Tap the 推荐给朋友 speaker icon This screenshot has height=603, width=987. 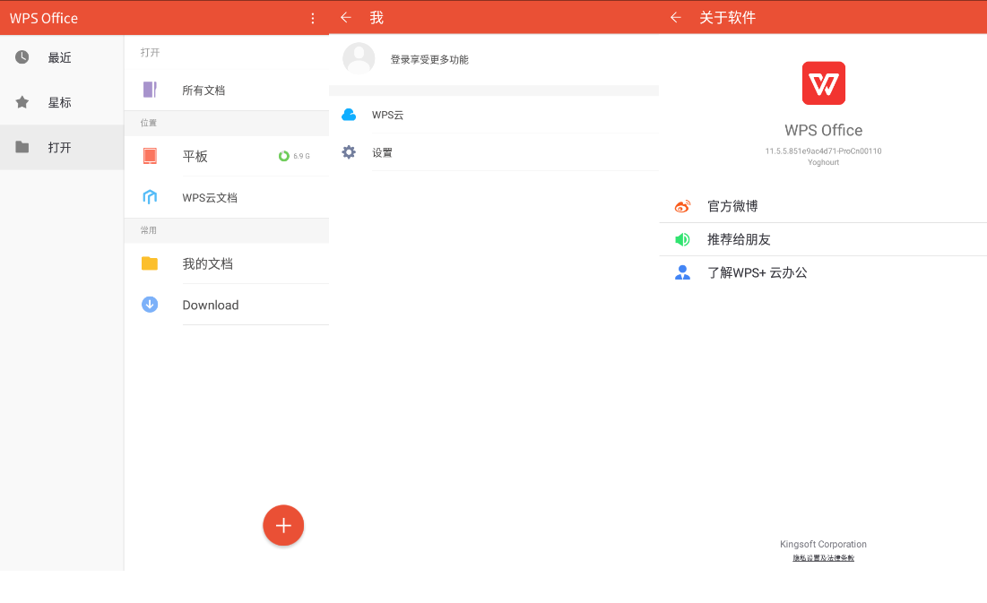click(x=682, y=239)
